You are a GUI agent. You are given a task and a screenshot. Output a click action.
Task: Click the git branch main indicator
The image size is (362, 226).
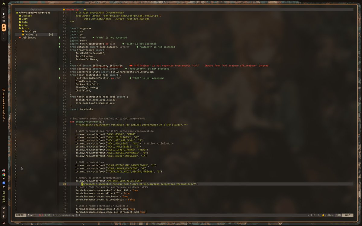pos(32,215)
